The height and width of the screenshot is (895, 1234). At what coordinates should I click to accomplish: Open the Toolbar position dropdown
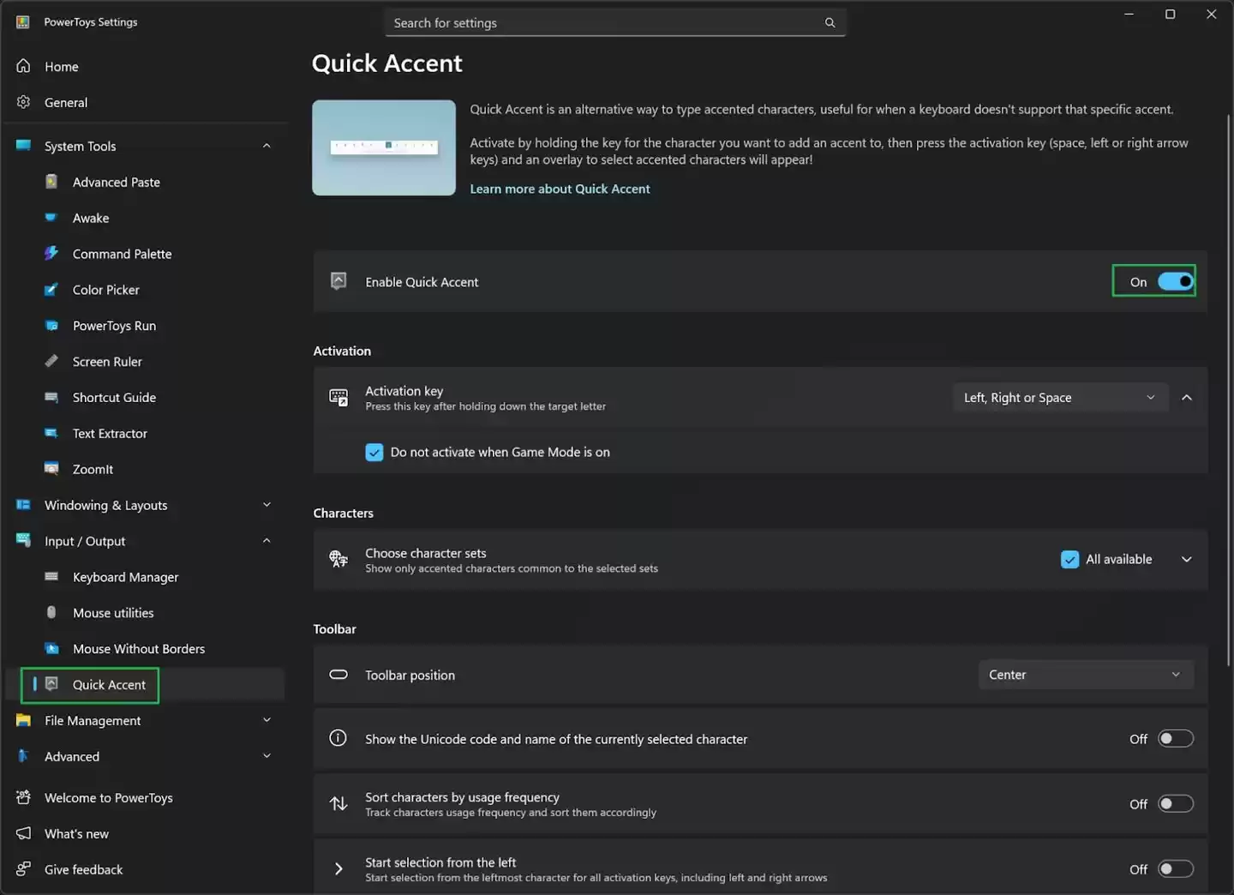click(1085, 675)
